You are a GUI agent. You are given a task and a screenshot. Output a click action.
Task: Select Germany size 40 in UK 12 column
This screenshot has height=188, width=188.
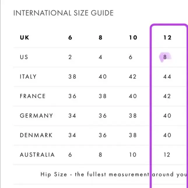coord(167,116)
